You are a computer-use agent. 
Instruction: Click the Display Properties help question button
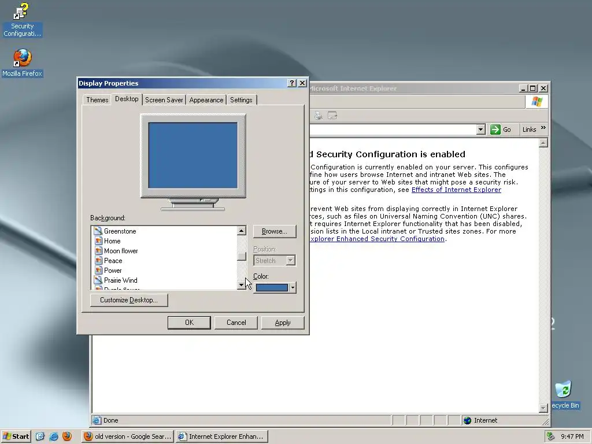coord(292,83)
